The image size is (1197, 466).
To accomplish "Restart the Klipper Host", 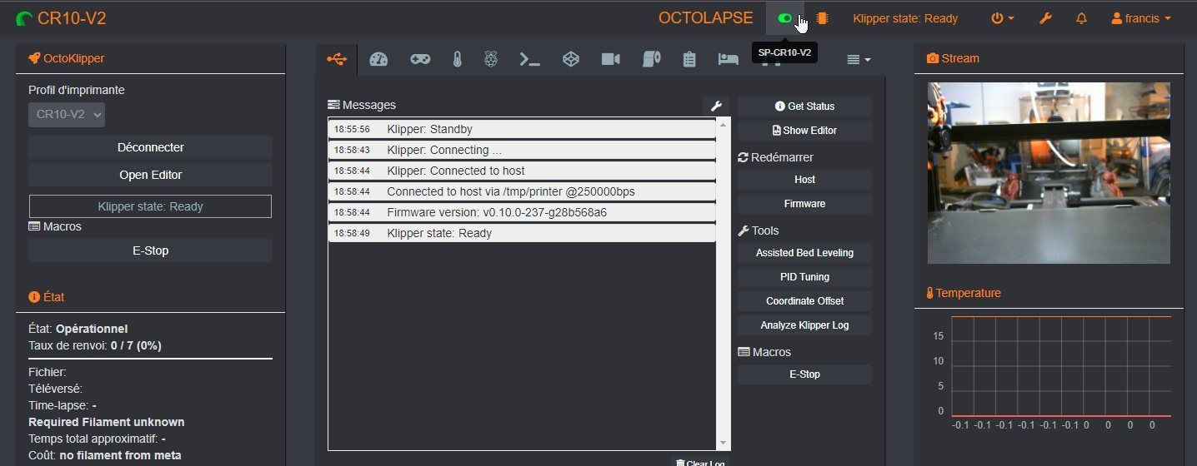I will (x=804, y=179).
